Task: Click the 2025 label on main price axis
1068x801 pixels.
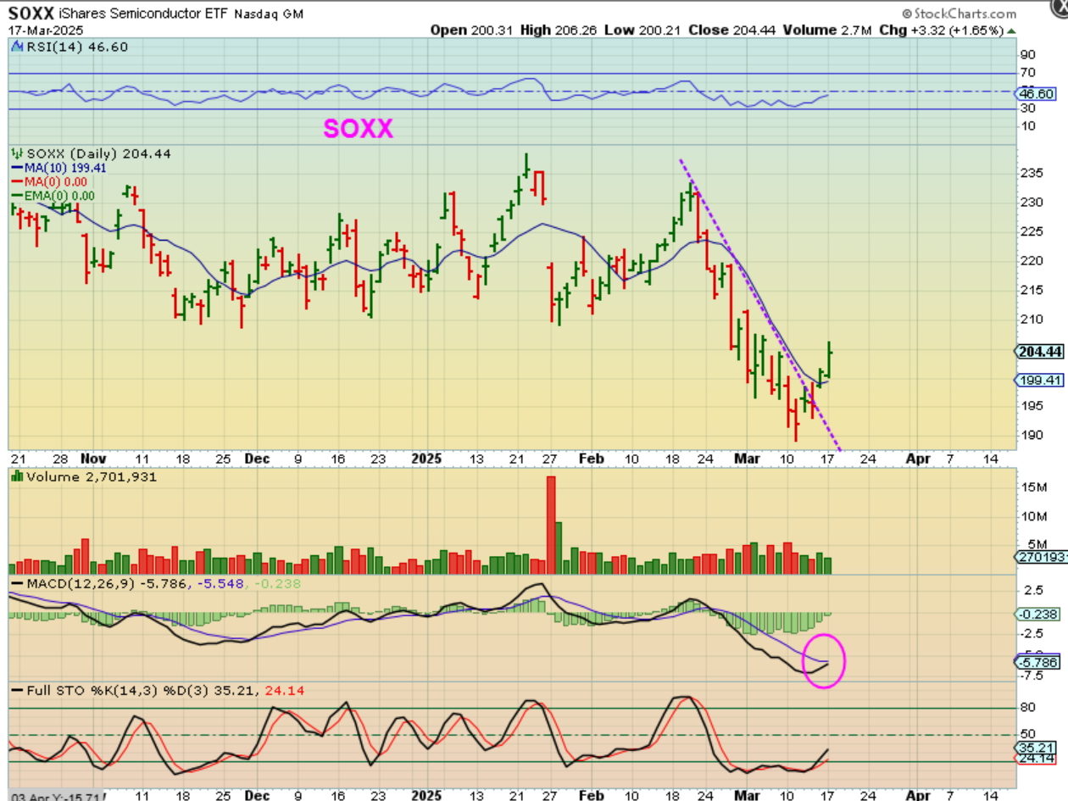Action: coord(426,459)
